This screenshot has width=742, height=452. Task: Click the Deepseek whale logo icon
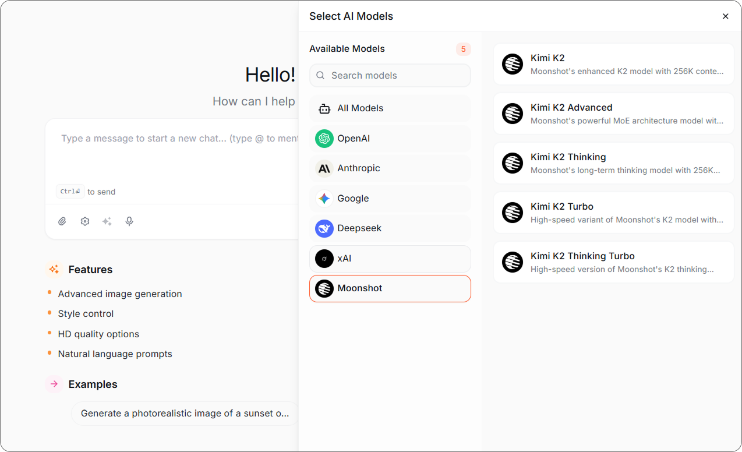coord(324,228)
